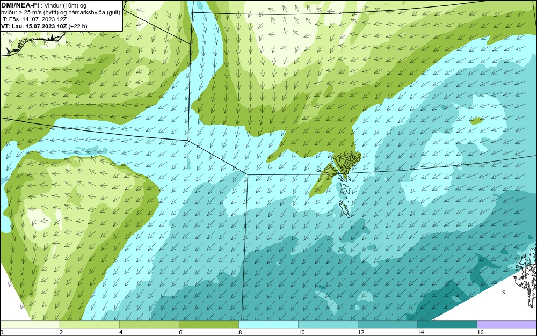The image size is (537, 336).
Task: Pick the teal swatch between 12 and 14
Action: [388, 324]
